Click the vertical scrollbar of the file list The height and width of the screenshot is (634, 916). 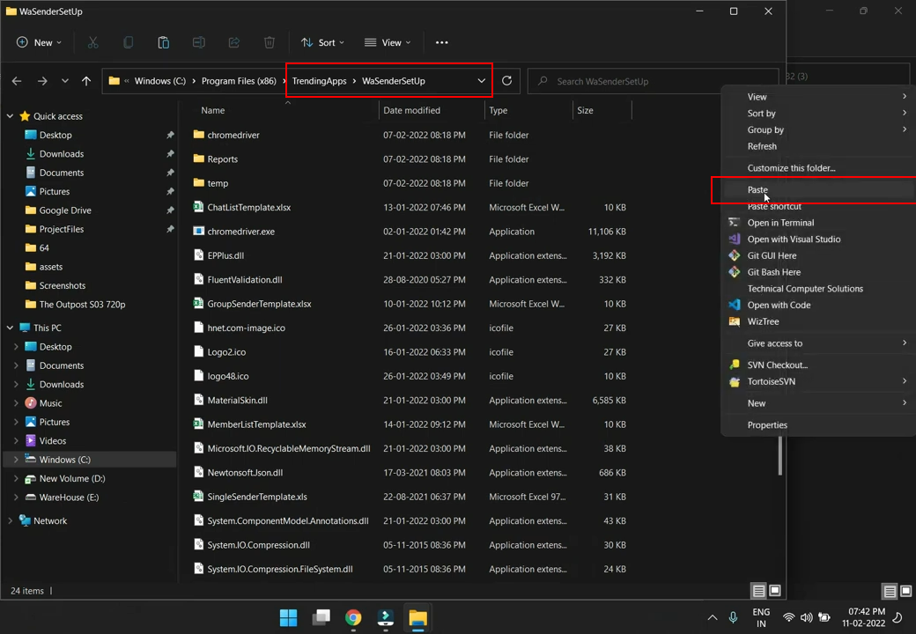pos(779,456)
